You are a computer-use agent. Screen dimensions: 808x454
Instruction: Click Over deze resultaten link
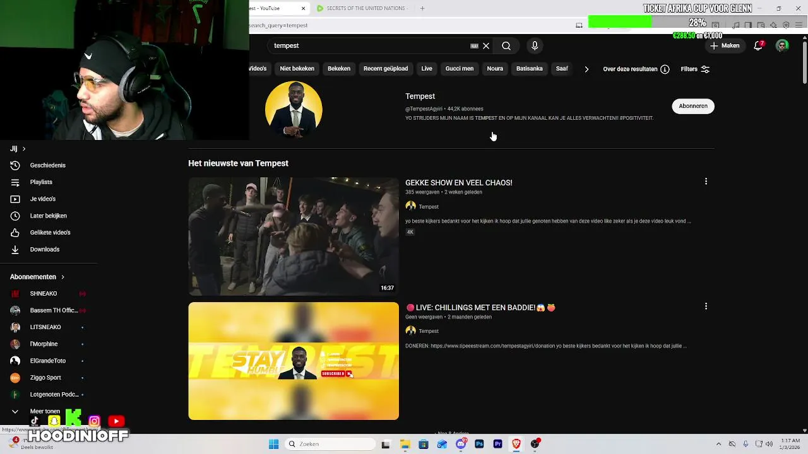click(x=630, y=69)
